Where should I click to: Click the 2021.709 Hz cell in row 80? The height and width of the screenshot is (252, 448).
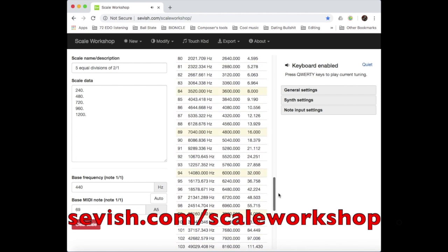click(x=200, y=58)
